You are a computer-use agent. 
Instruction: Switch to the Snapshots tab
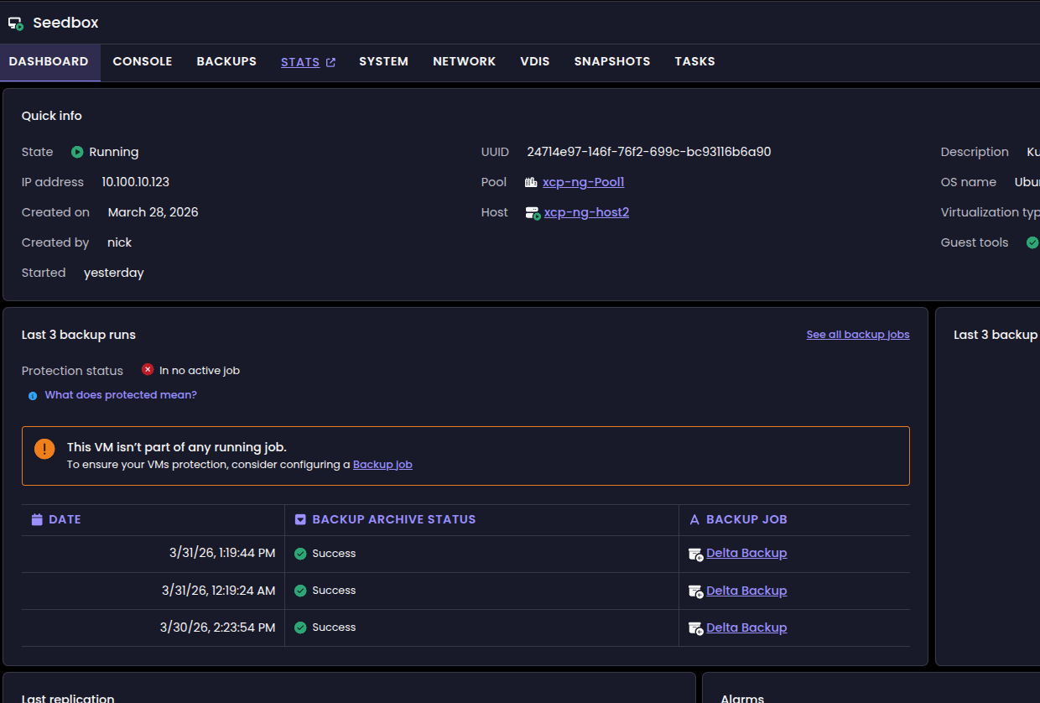pos(611,62)
